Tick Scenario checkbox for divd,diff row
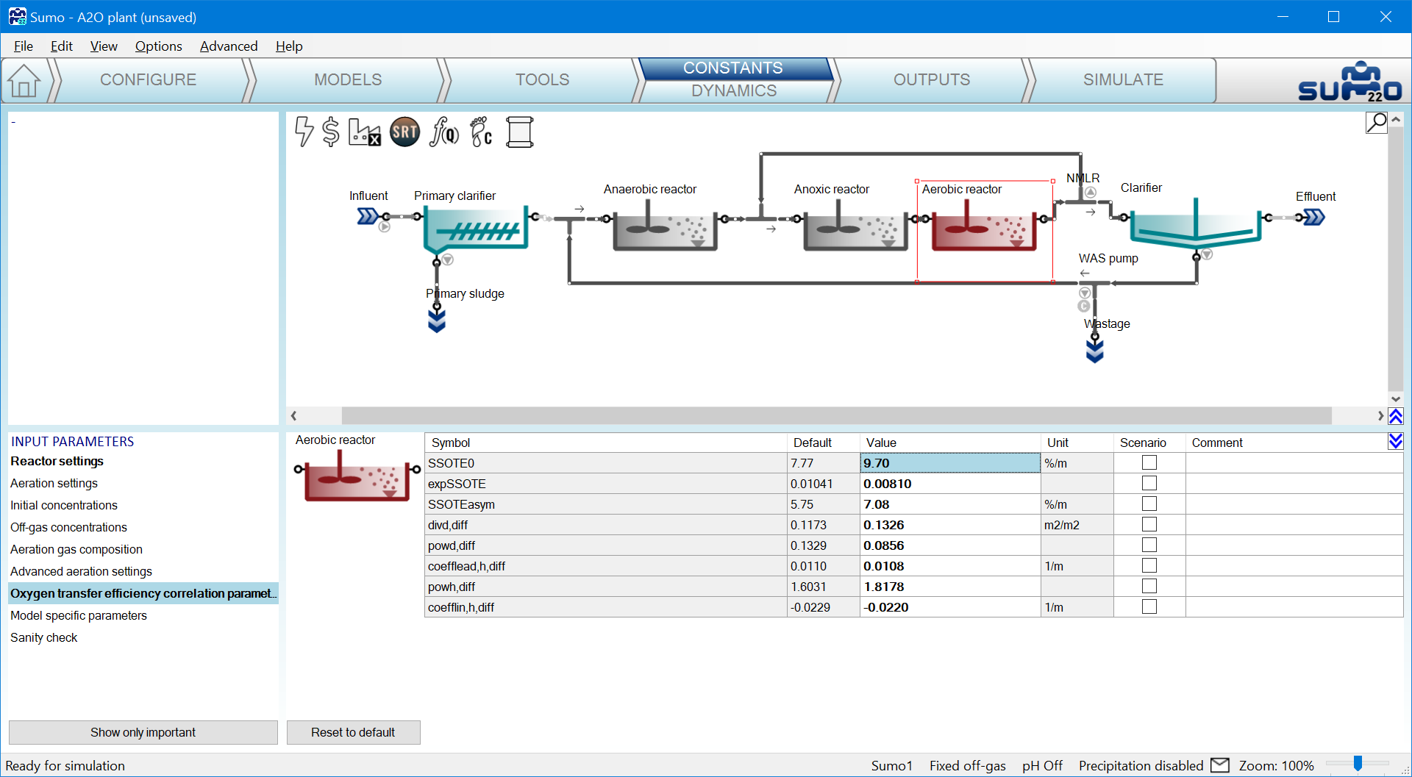 1149,525
